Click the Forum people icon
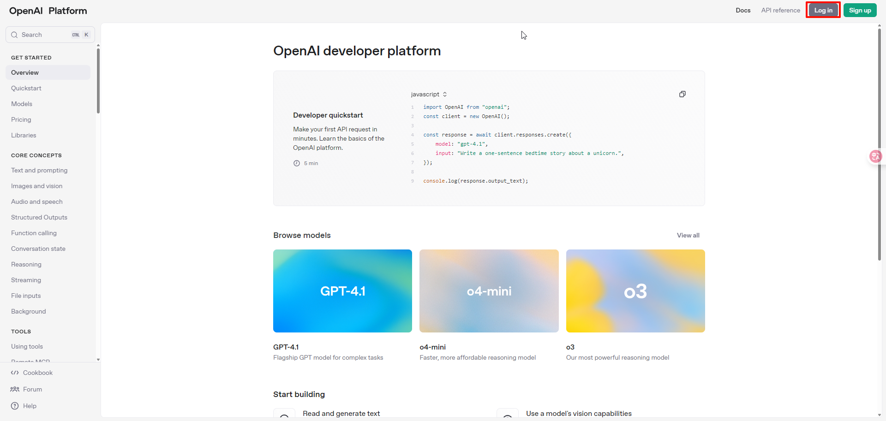Image resolution: width=886 pixels, height=421 pixels. click(15, 389)
